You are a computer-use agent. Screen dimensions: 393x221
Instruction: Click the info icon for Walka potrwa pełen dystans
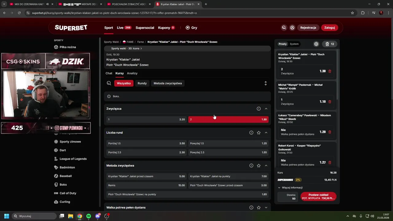tap(251, 207)
